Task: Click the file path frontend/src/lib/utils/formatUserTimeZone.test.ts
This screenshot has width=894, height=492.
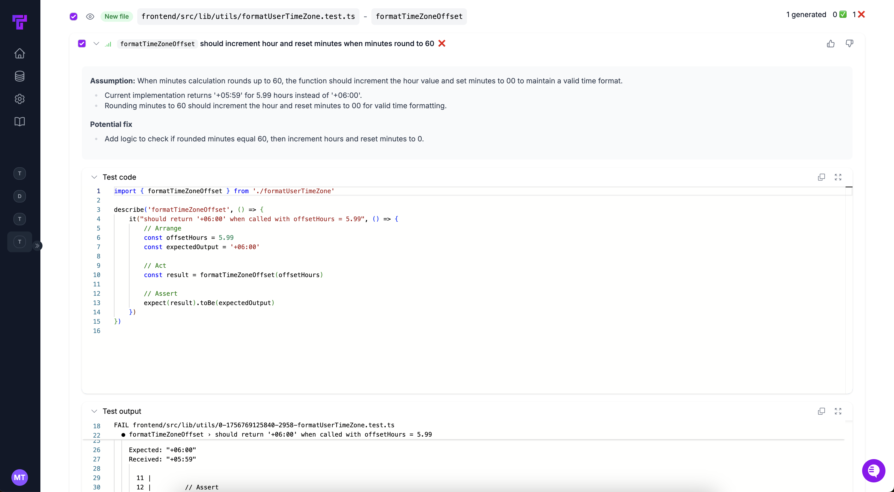Action: click(x=248, y=16)
